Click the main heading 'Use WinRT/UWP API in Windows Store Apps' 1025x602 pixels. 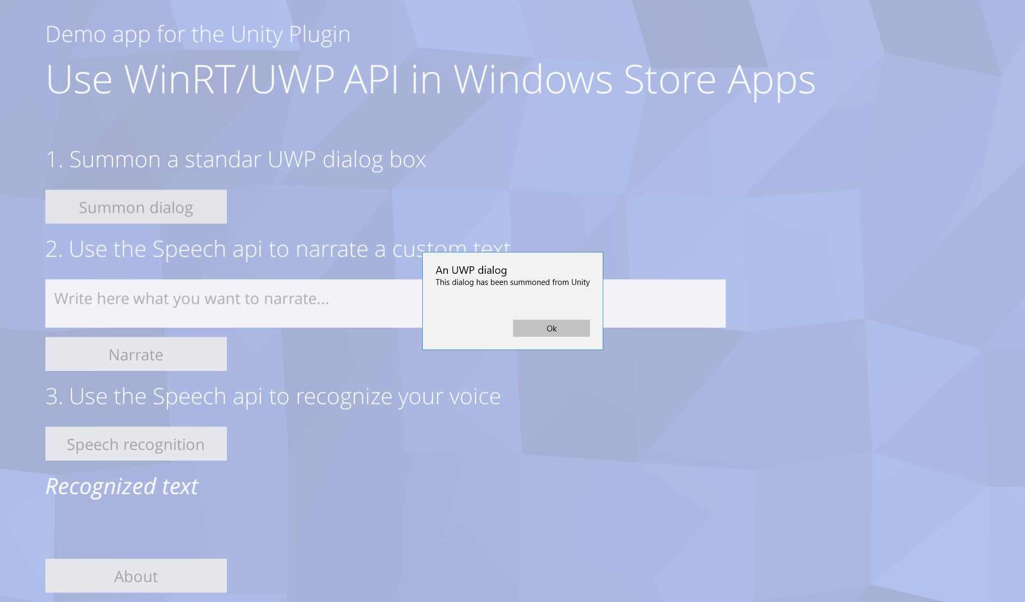(430, 80)
